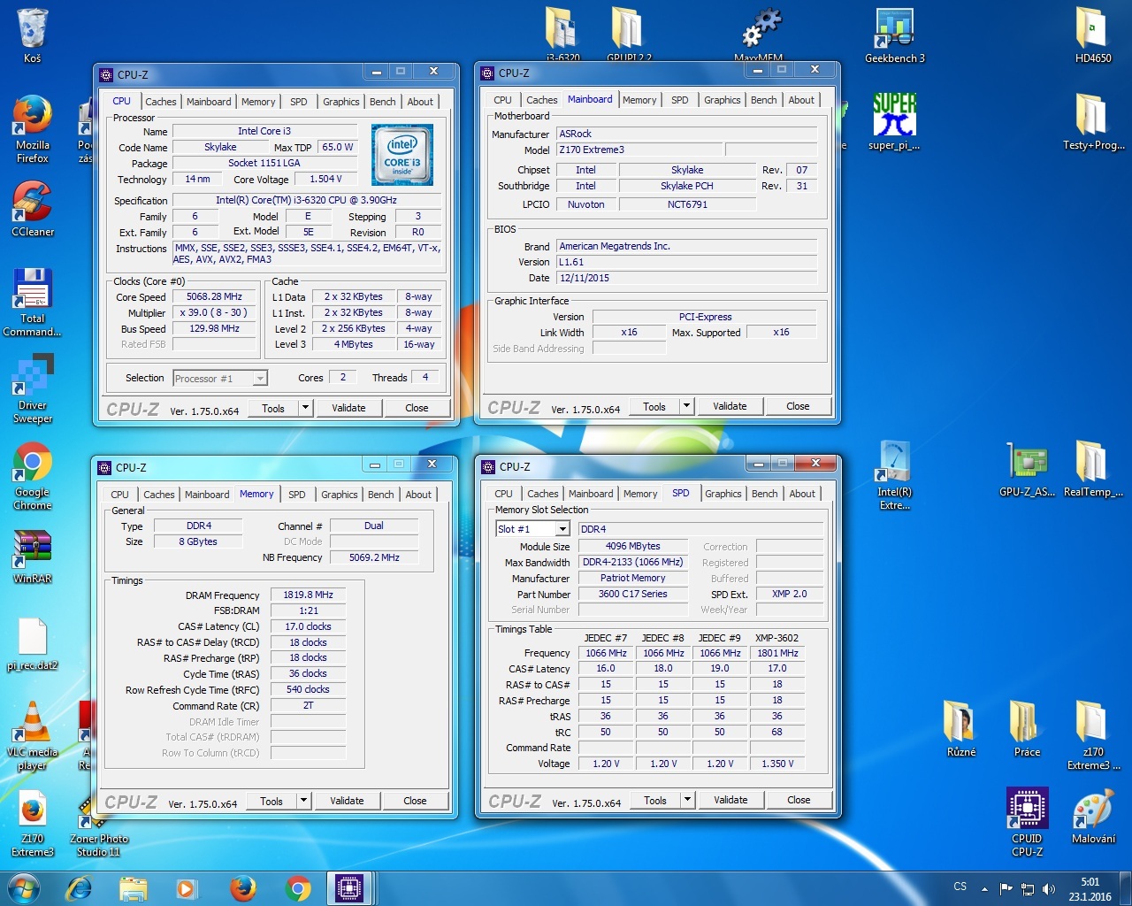Open Internet Explorer from the taskbar
1132x906 pixels.
[79, 888]
